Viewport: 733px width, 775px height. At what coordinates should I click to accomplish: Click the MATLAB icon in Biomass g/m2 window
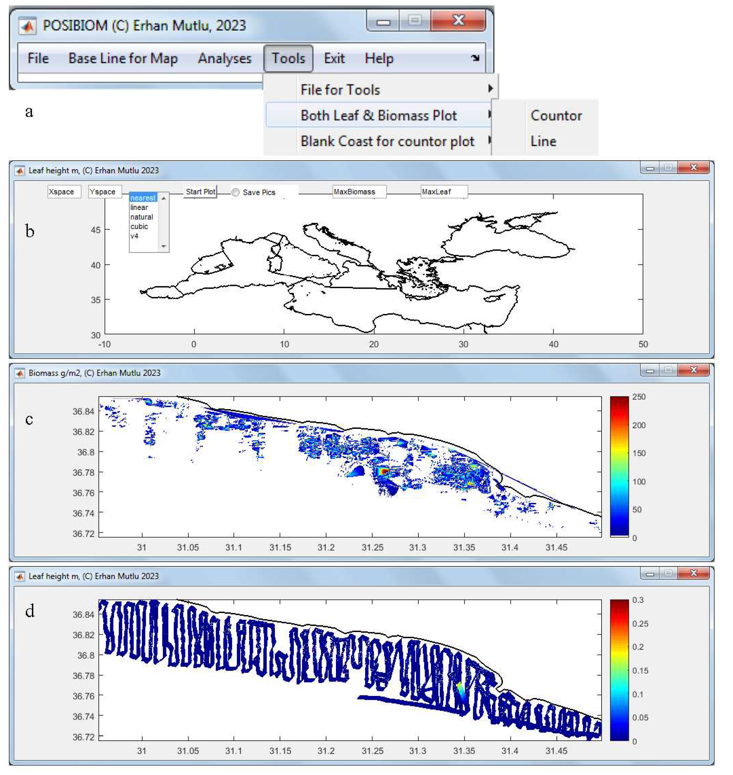[x=19, y=373]
